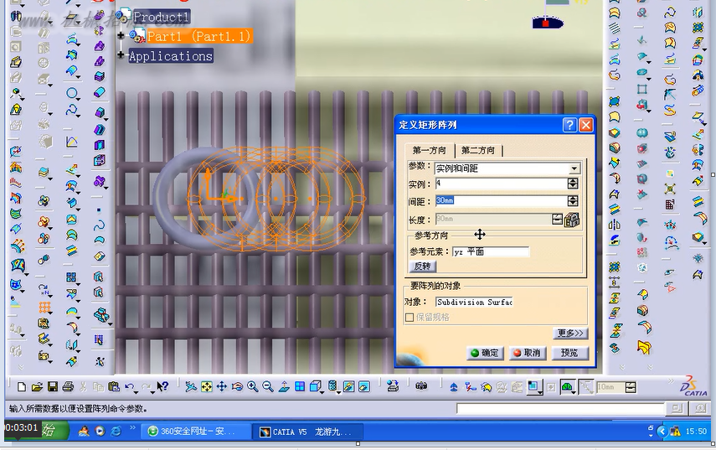
Task: Click the Fly mode icon
Action: [191, 387]
